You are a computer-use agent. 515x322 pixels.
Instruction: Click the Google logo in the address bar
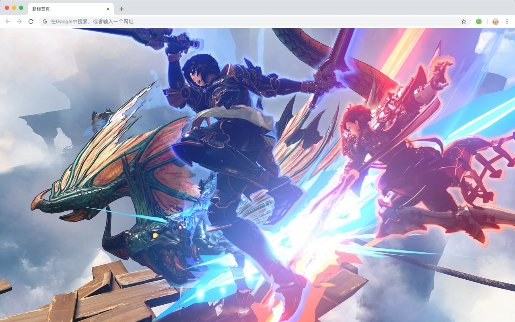click(x=45, y=21)
